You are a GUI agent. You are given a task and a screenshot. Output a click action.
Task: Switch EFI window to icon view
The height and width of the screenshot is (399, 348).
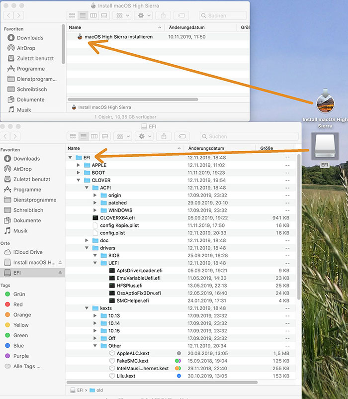click(x=72, y=136)
